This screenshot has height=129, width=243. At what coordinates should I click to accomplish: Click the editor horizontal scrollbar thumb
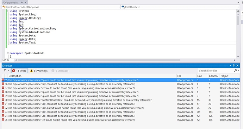tap(99, 60)
